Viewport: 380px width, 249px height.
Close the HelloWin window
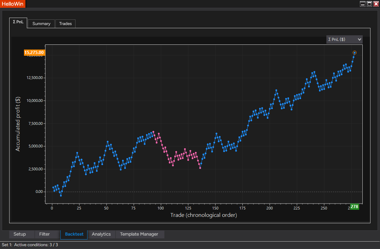pos(376,4)
